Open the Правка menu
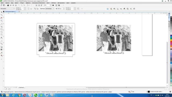The image size is (172, 97). coord(8,3)
